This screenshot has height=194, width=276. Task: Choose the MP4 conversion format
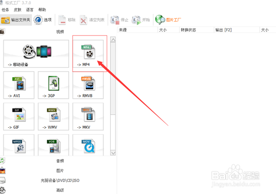point(88,54)
